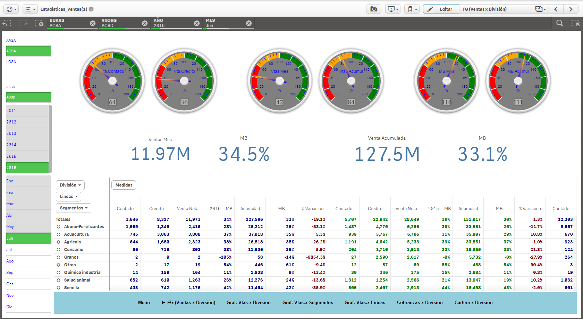Screen dimensions: 583x319
Task: Take a snapshot with the camera icon
Action: 374,9
